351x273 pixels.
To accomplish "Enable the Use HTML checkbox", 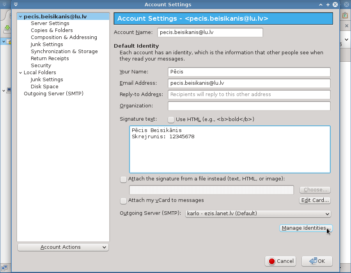I will 171,120.
